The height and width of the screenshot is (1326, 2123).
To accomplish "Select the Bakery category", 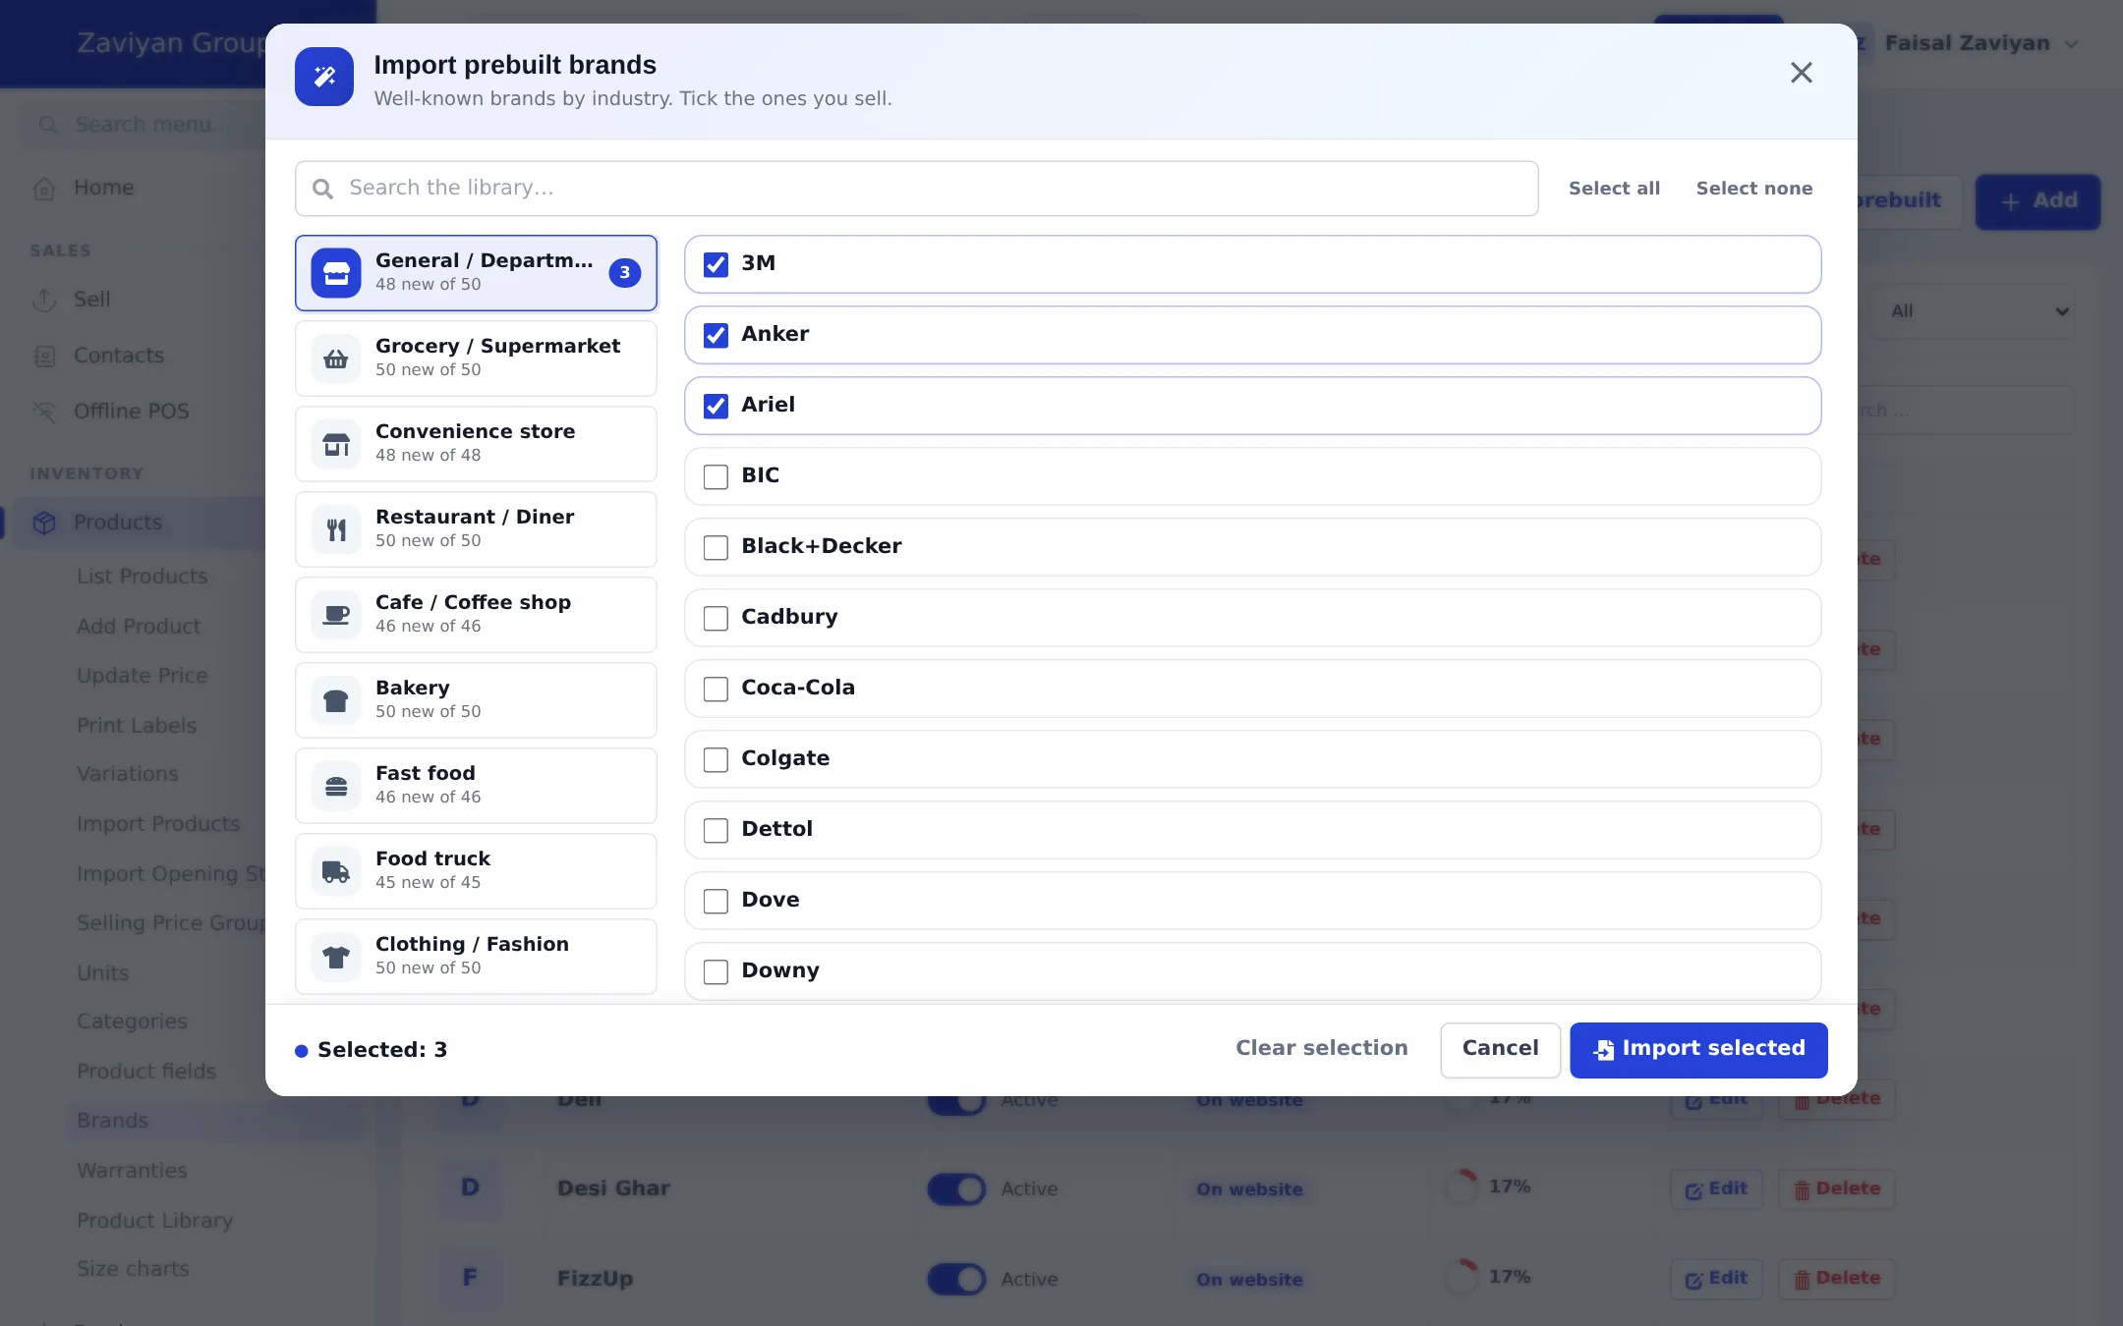I will tap(476, 700).
